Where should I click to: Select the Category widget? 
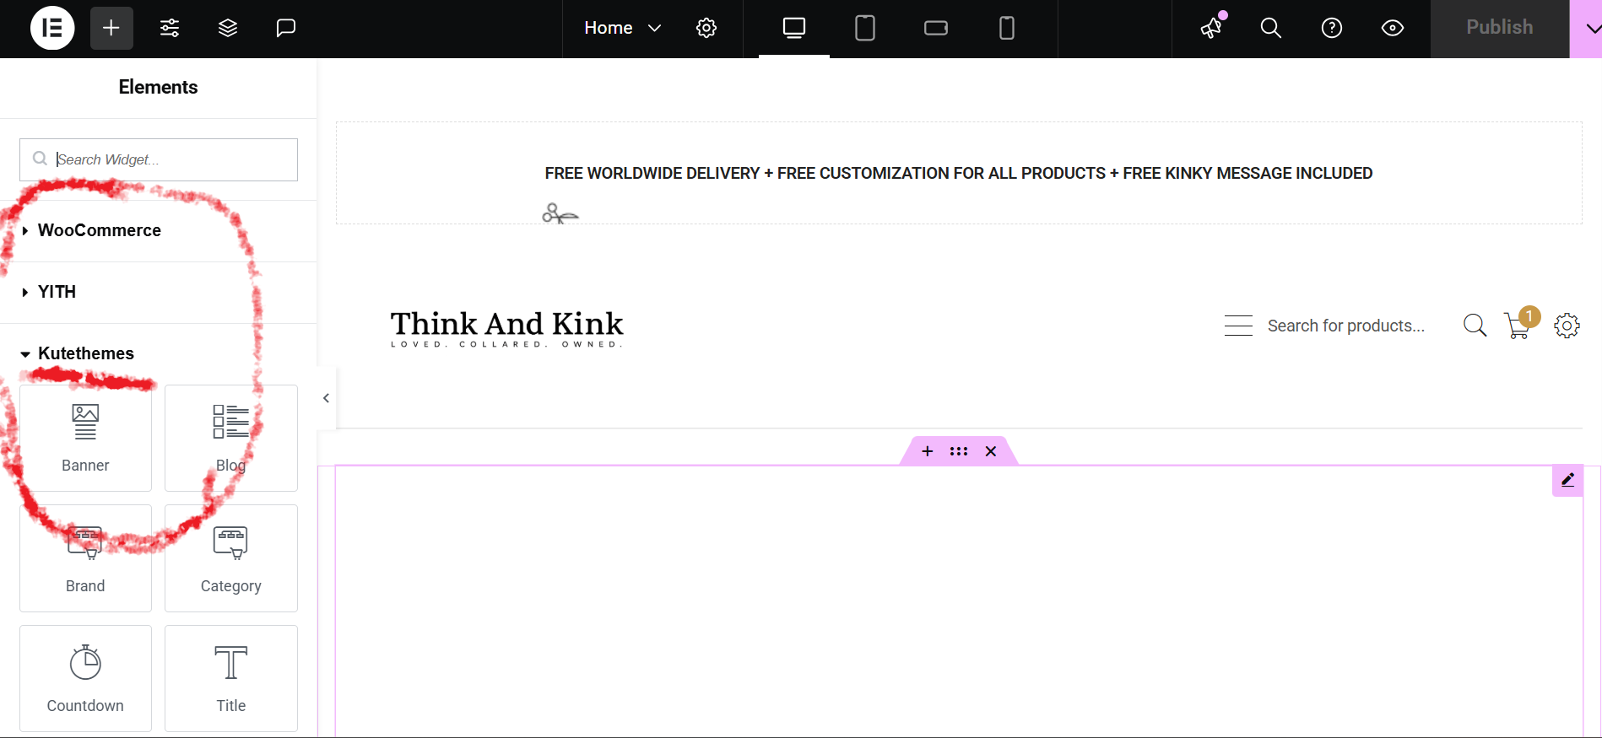click(231, 558)
